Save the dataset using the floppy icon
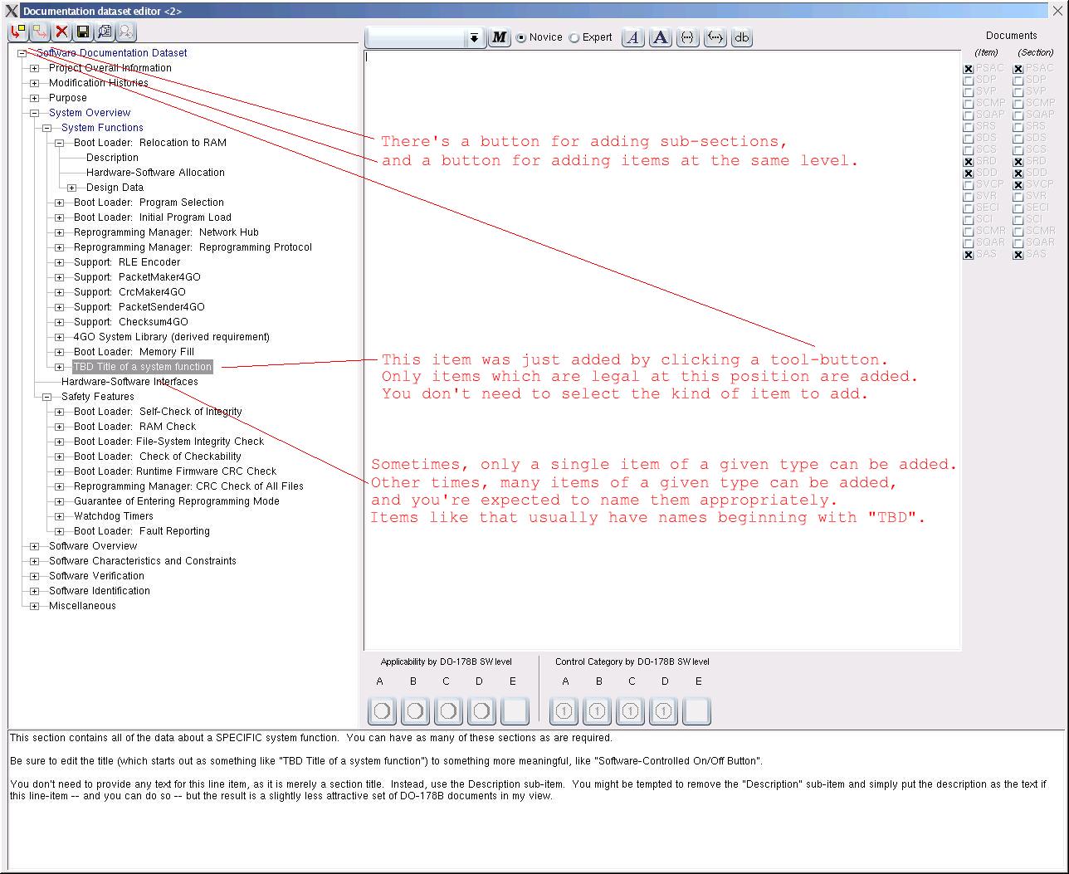Screen dimensions: 1069x874 83,32
